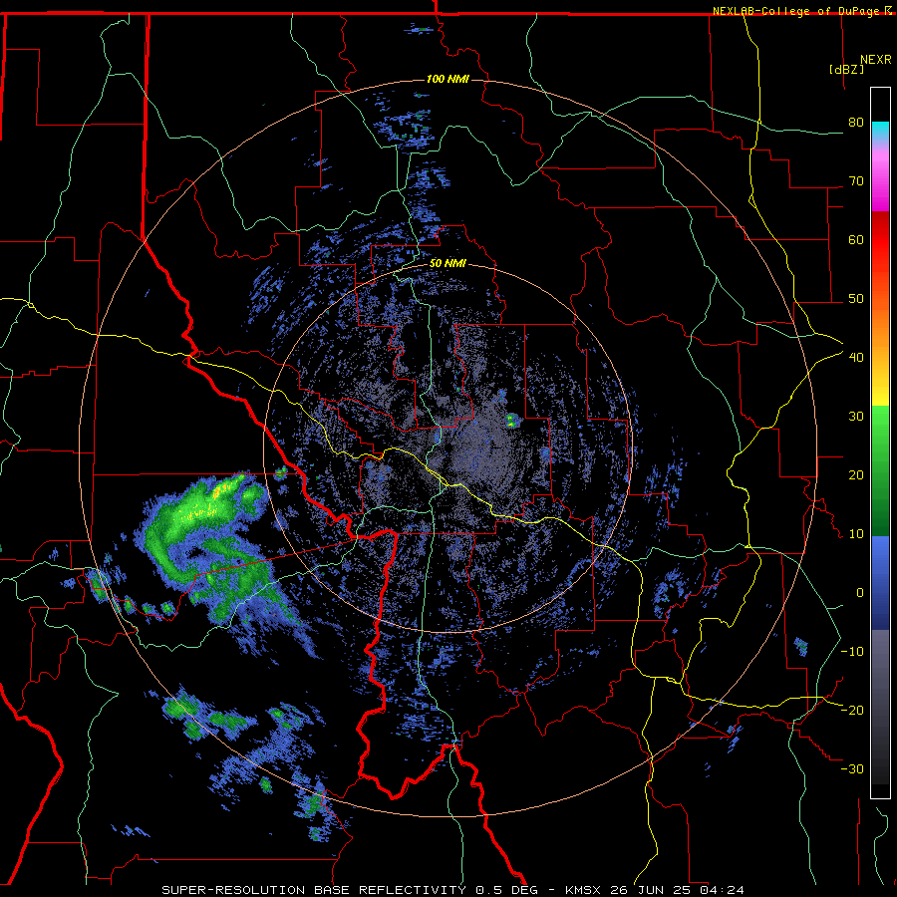Click the 0.5 DEG elevation text
The height and width of the screenshot is (897, 897).
point(507,890)
